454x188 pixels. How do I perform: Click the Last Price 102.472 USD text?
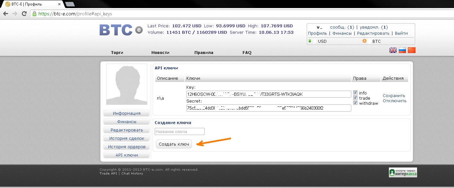pyautogui.click(x=174, y=26)
